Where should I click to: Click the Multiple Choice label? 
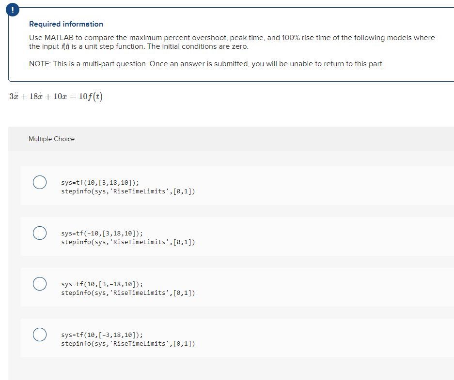[51, 139]
